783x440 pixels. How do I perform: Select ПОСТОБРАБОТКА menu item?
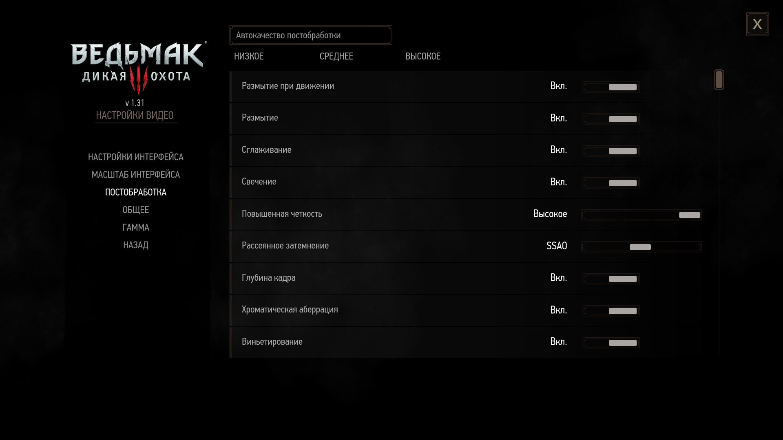pyautogui.click(x=136, y=192)
